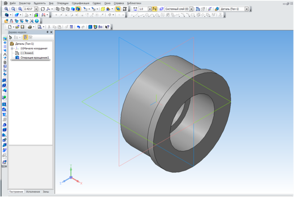Screen dimensions: 294x197
Task: Click the filter funnel sidebar icon
Action: [4, 58]
